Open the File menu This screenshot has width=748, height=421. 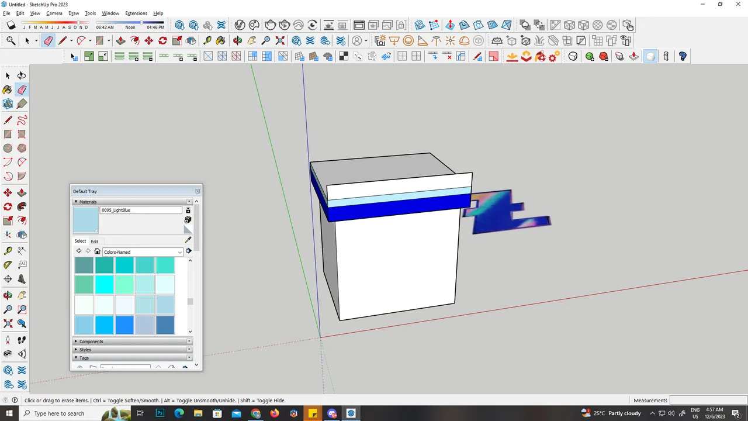click(x=6, y=13)
